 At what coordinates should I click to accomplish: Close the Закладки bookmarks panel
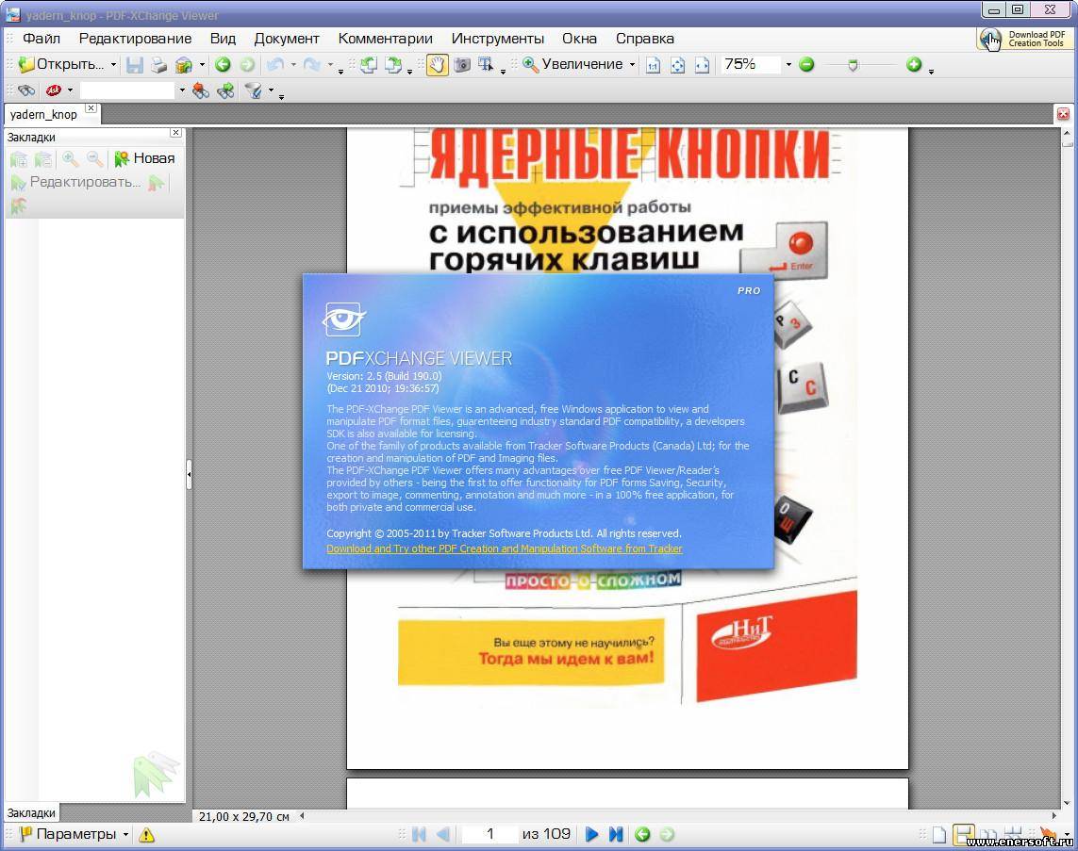pyautogui.click(x=176, y=133)
